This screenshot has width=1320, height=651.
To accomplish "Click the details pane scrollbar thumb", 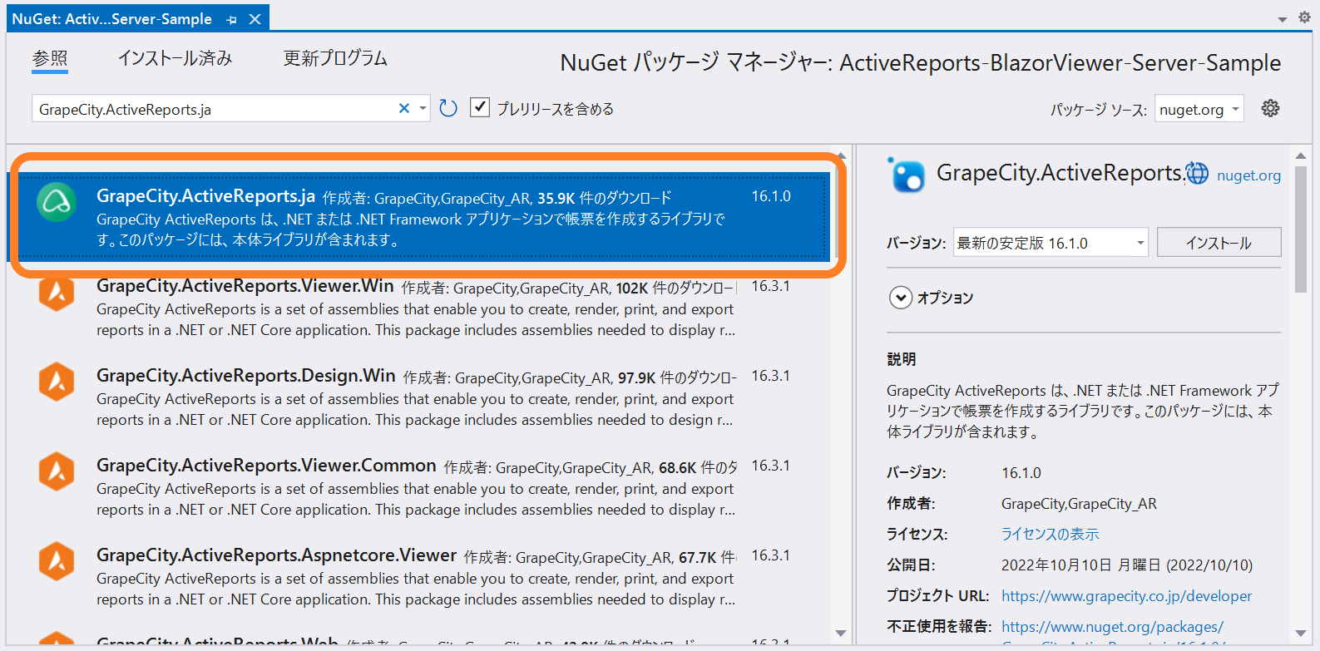I will click(x=1301, y=229).
